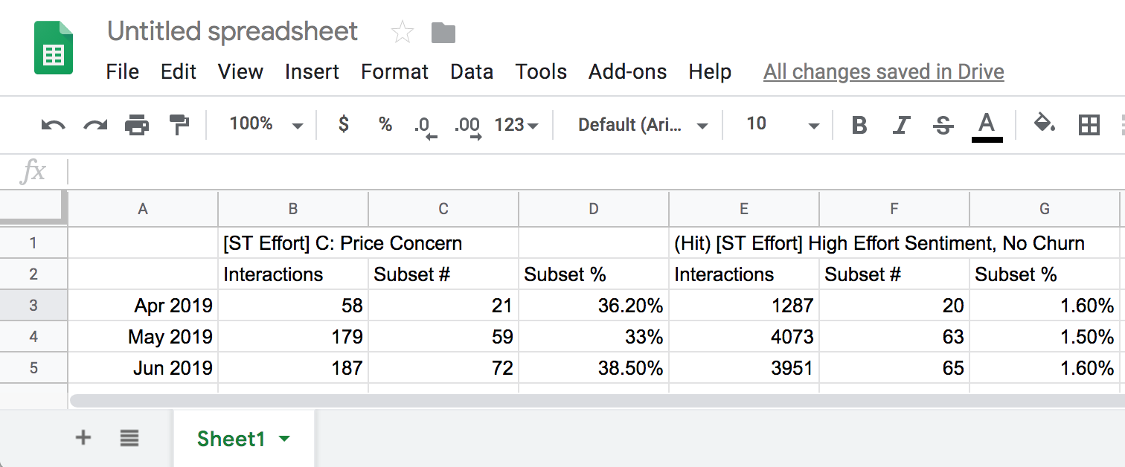Activate the paint format roller

pyautogui.click(x=179, y=125)
